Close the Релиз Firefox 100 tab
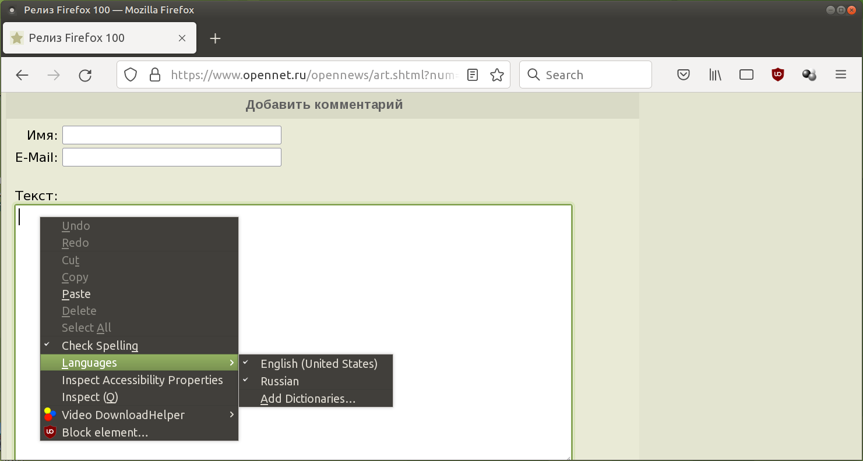This screenshot has width=863, height=461. tap(182, 38)
